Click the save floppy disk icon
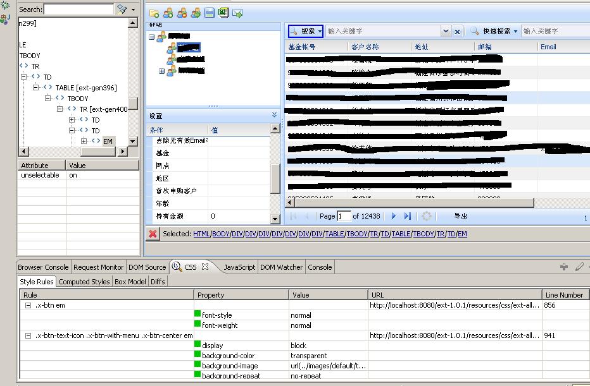The image size is (590, 386). [210, 13]
